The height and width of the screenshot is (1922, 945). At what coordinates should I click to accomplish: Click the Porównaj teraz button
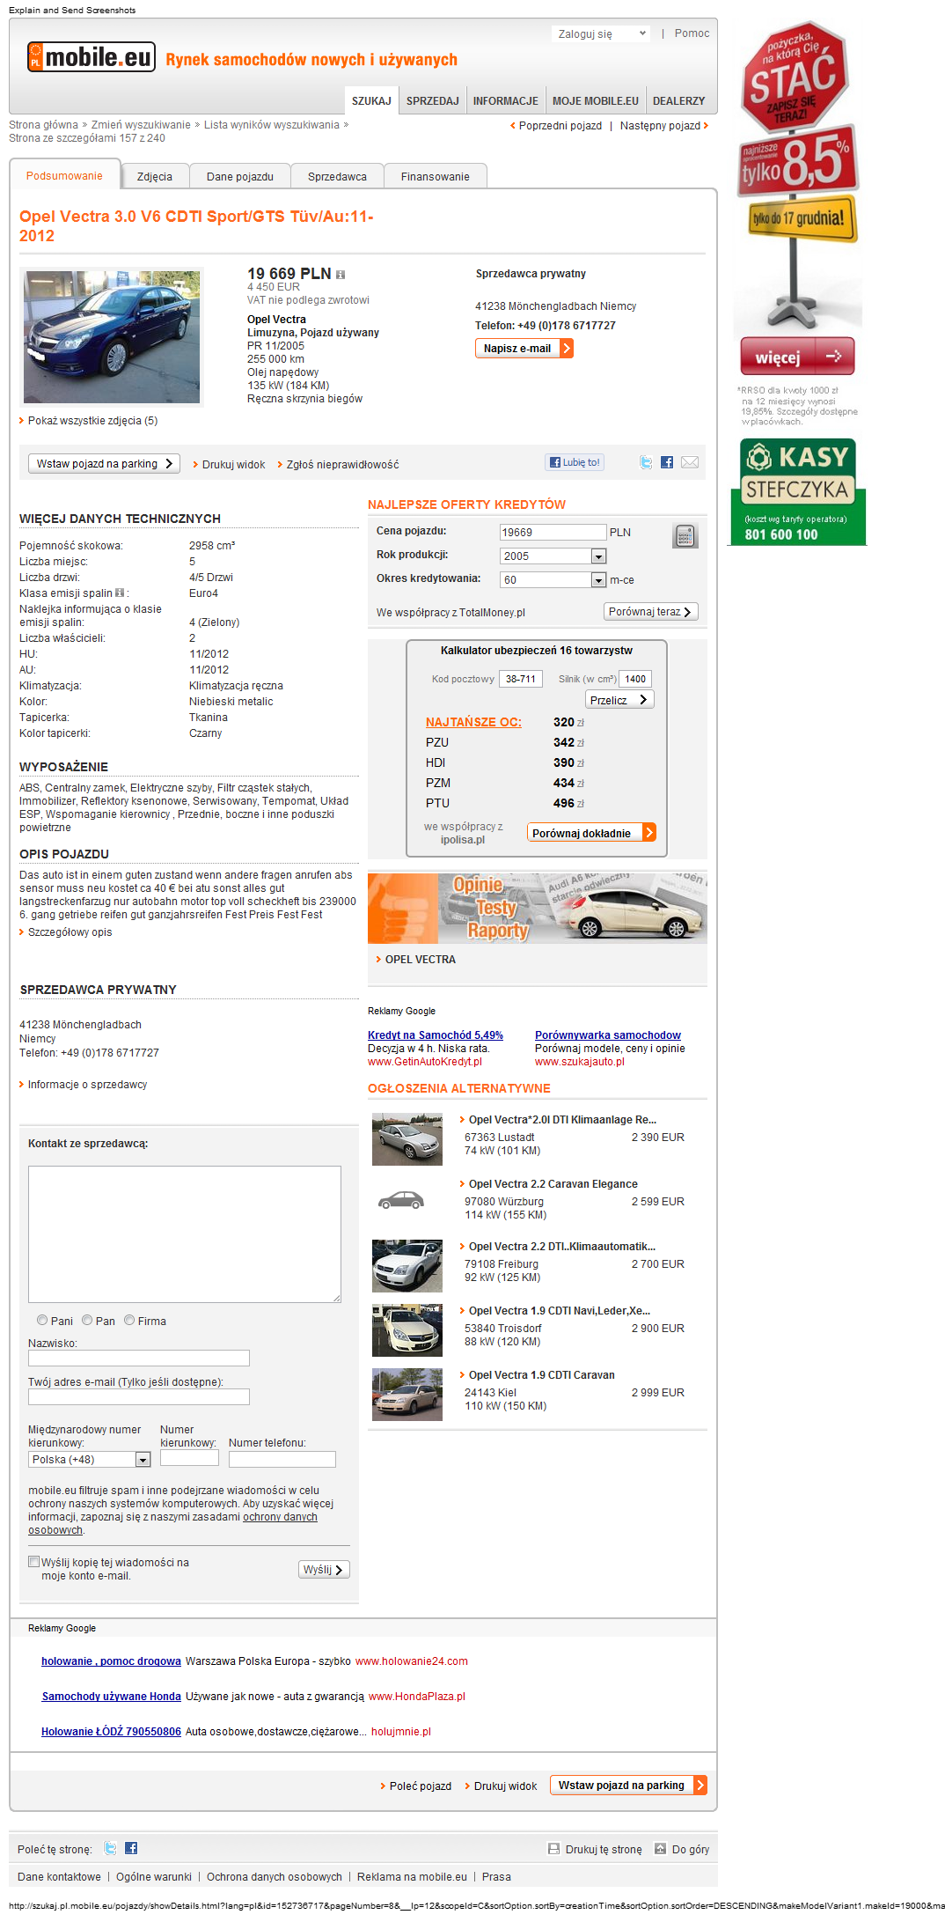click(651, 612)
